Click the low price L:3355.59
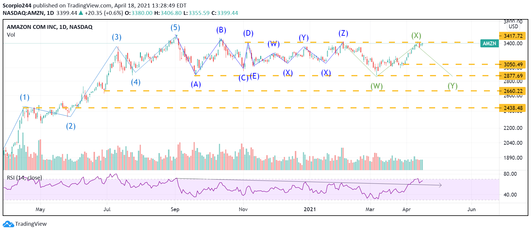The image size is (531, 232). point(196,13)
